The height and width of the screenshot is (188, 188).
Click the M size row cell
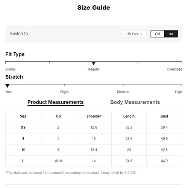tap(23, 150)
